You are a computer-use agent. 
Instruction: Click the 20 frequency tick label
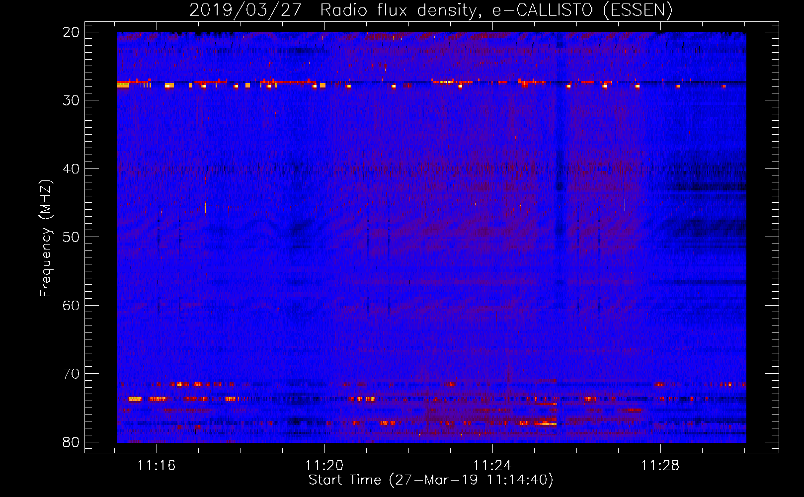pos(72,32)
